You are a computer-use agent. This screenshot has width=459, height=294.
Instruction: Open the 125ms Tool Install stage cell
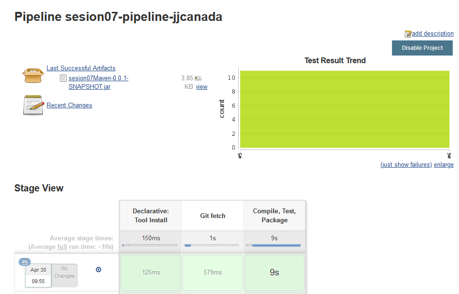coord(151,272)
